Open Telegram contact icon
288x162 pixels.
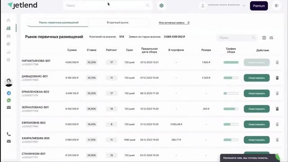point(9,93)
